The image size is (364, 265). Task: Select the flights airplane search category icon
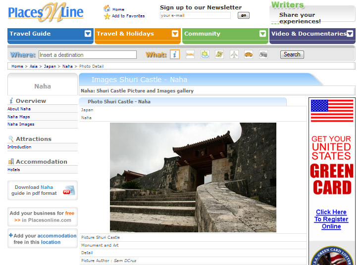[234, 55]
